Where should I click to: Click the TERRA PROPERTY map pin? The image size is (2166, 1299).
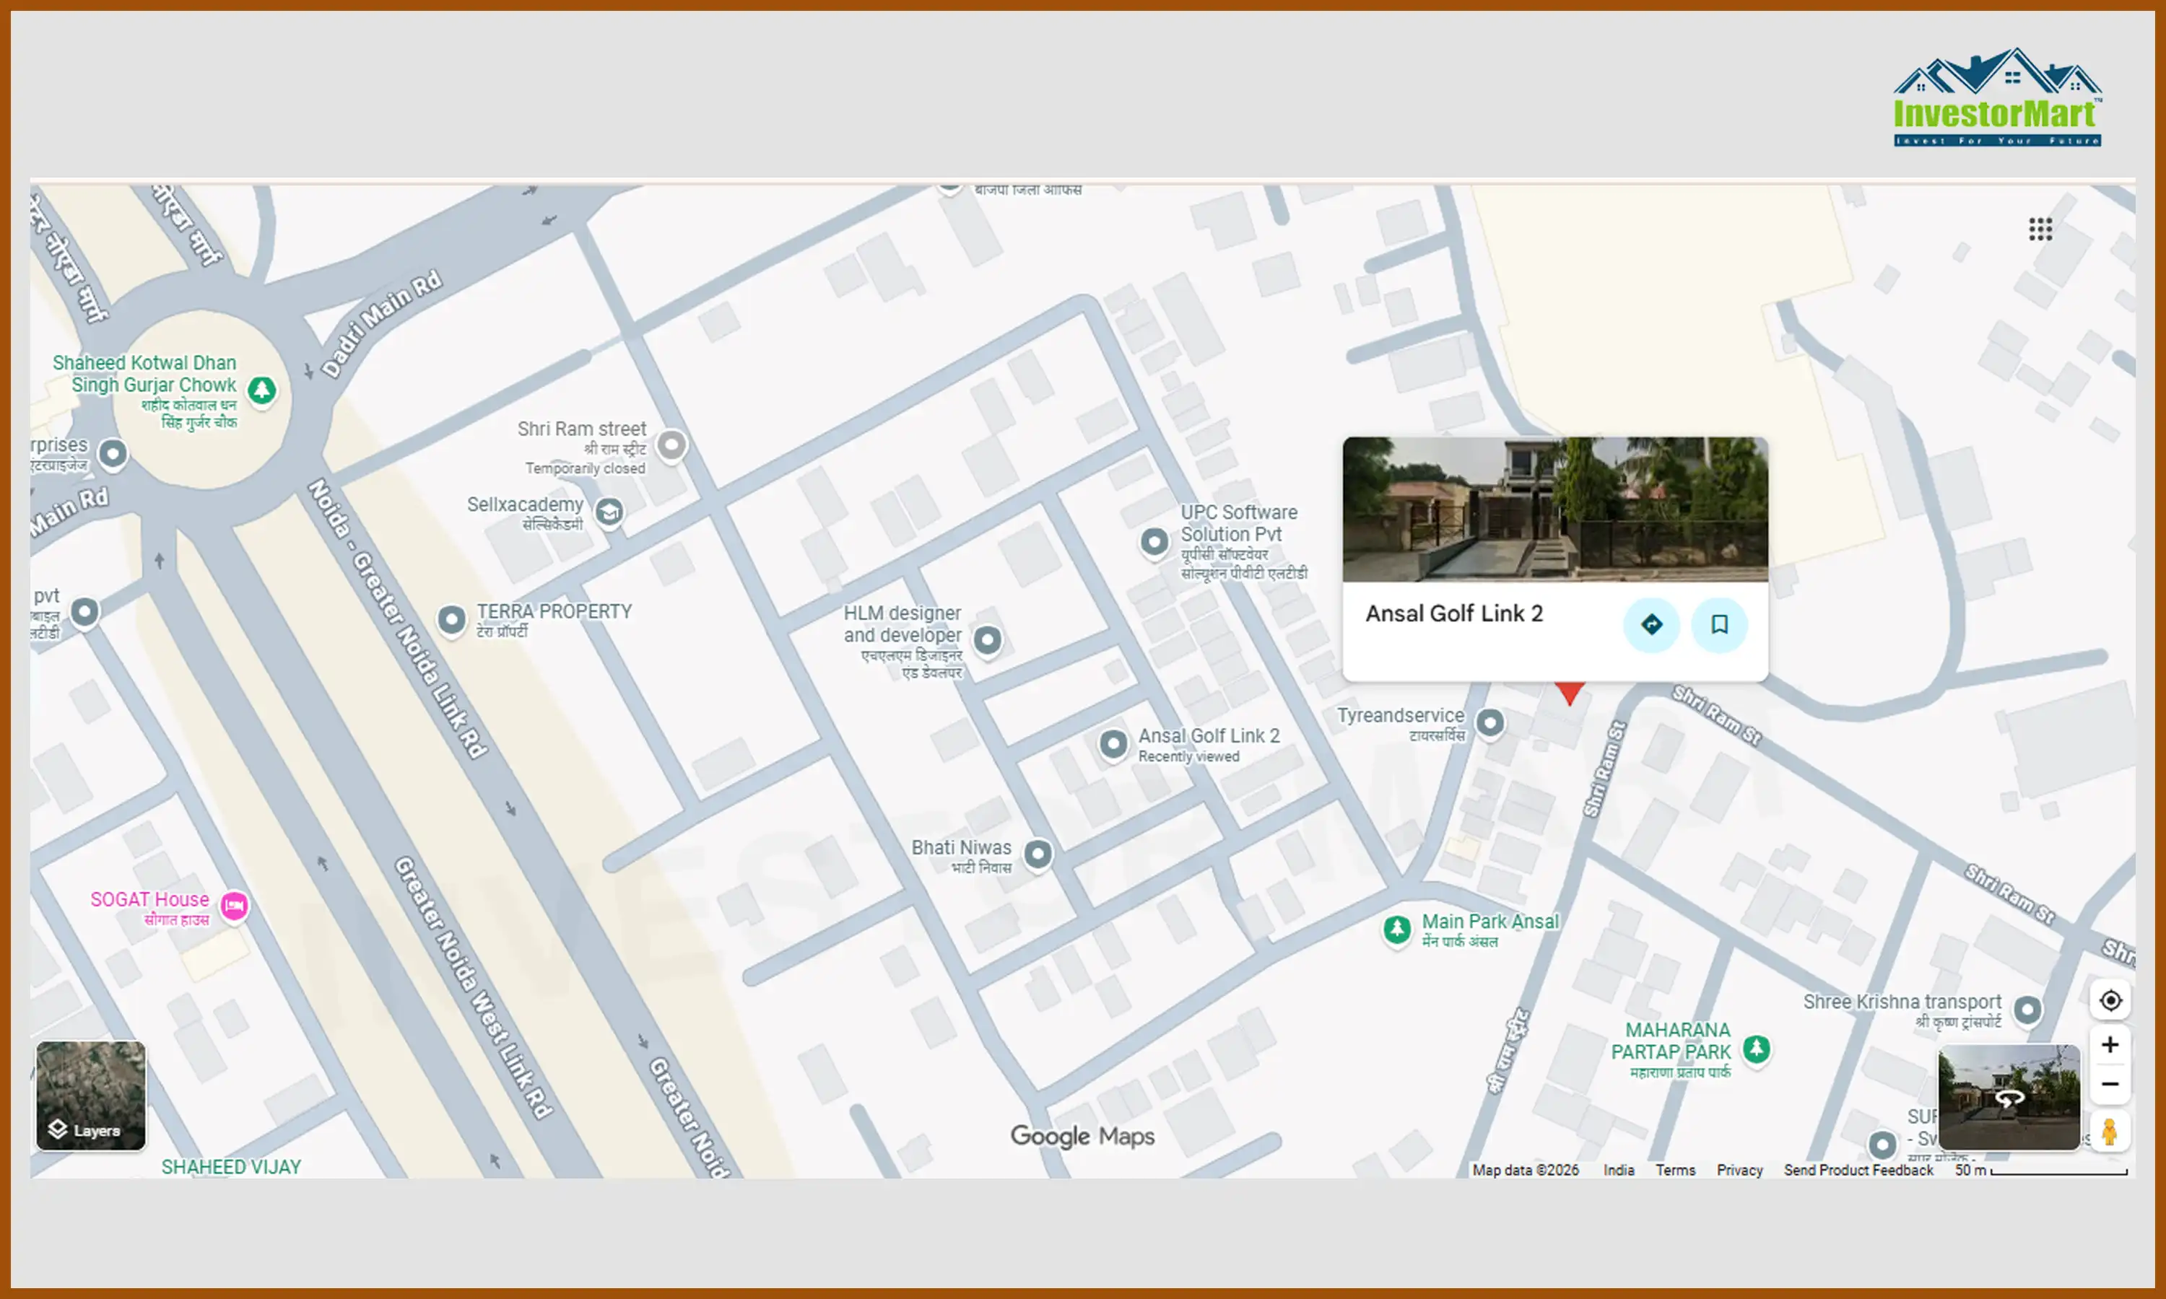[452, 620]
